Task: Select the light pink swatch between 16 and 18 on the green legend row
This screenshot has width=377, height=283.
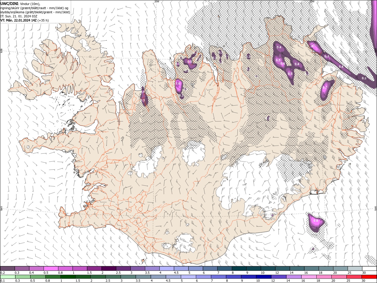Action: (309, 277)
